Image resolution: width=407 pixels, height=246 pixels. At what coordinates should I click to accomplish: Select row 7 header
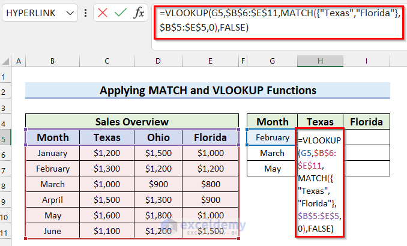click(5, 169)
